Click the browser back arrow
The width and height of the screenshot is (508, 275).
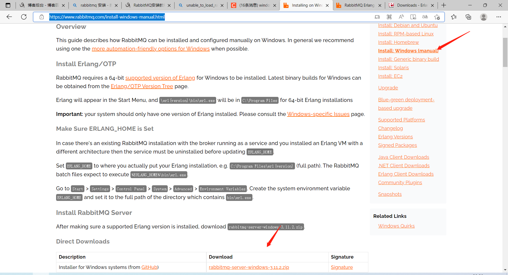coord(9,17)
